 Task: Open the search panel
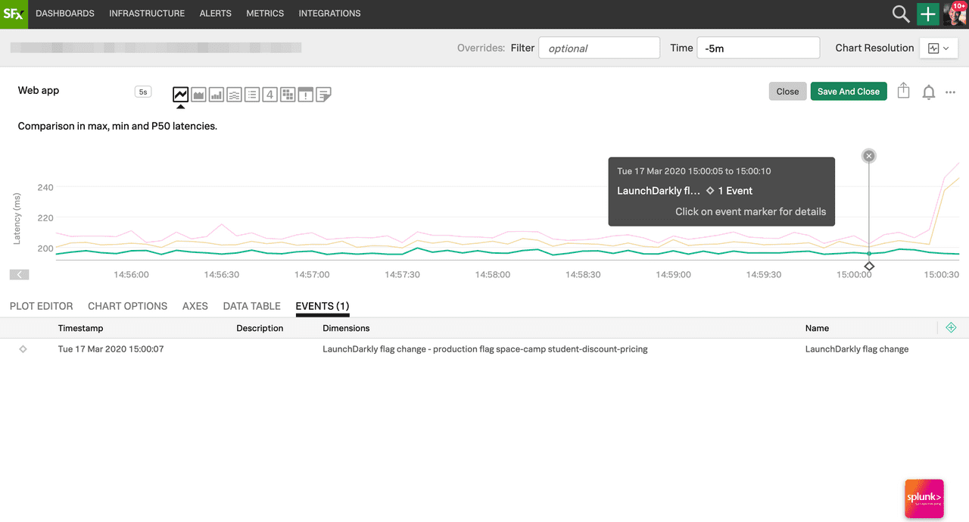point(900,14)
